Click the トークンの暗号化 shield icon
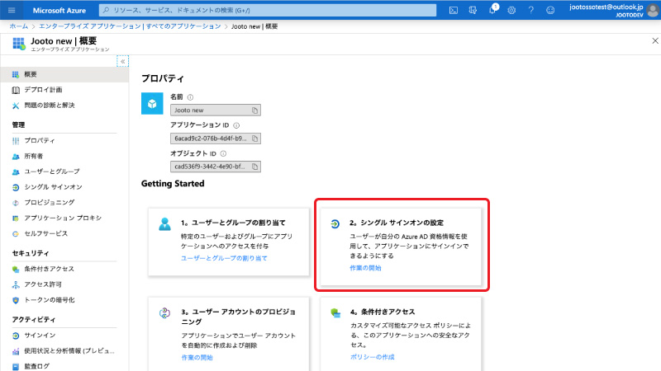 16,300
